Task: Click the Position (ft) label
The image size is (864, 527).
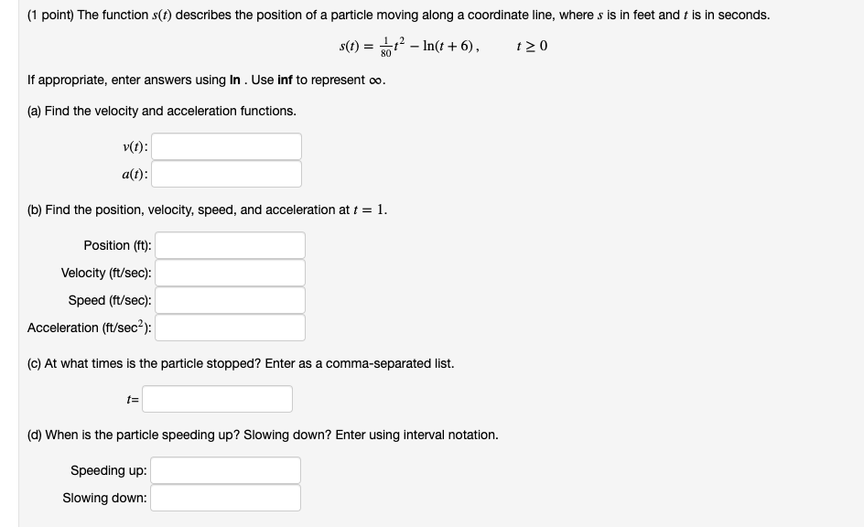Action: point(114,245)
